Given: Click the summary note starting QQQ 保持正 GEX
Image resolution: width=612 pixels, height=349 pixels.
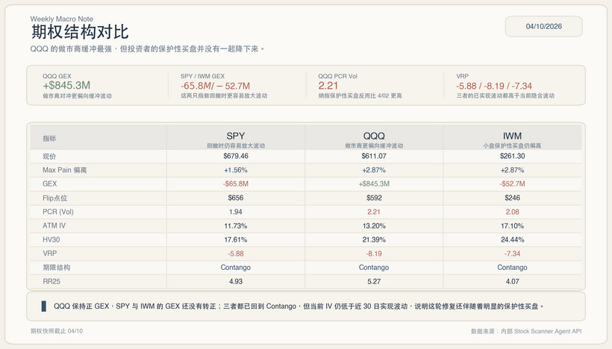Looking at the screenshot, I should [x=299, y=306].
